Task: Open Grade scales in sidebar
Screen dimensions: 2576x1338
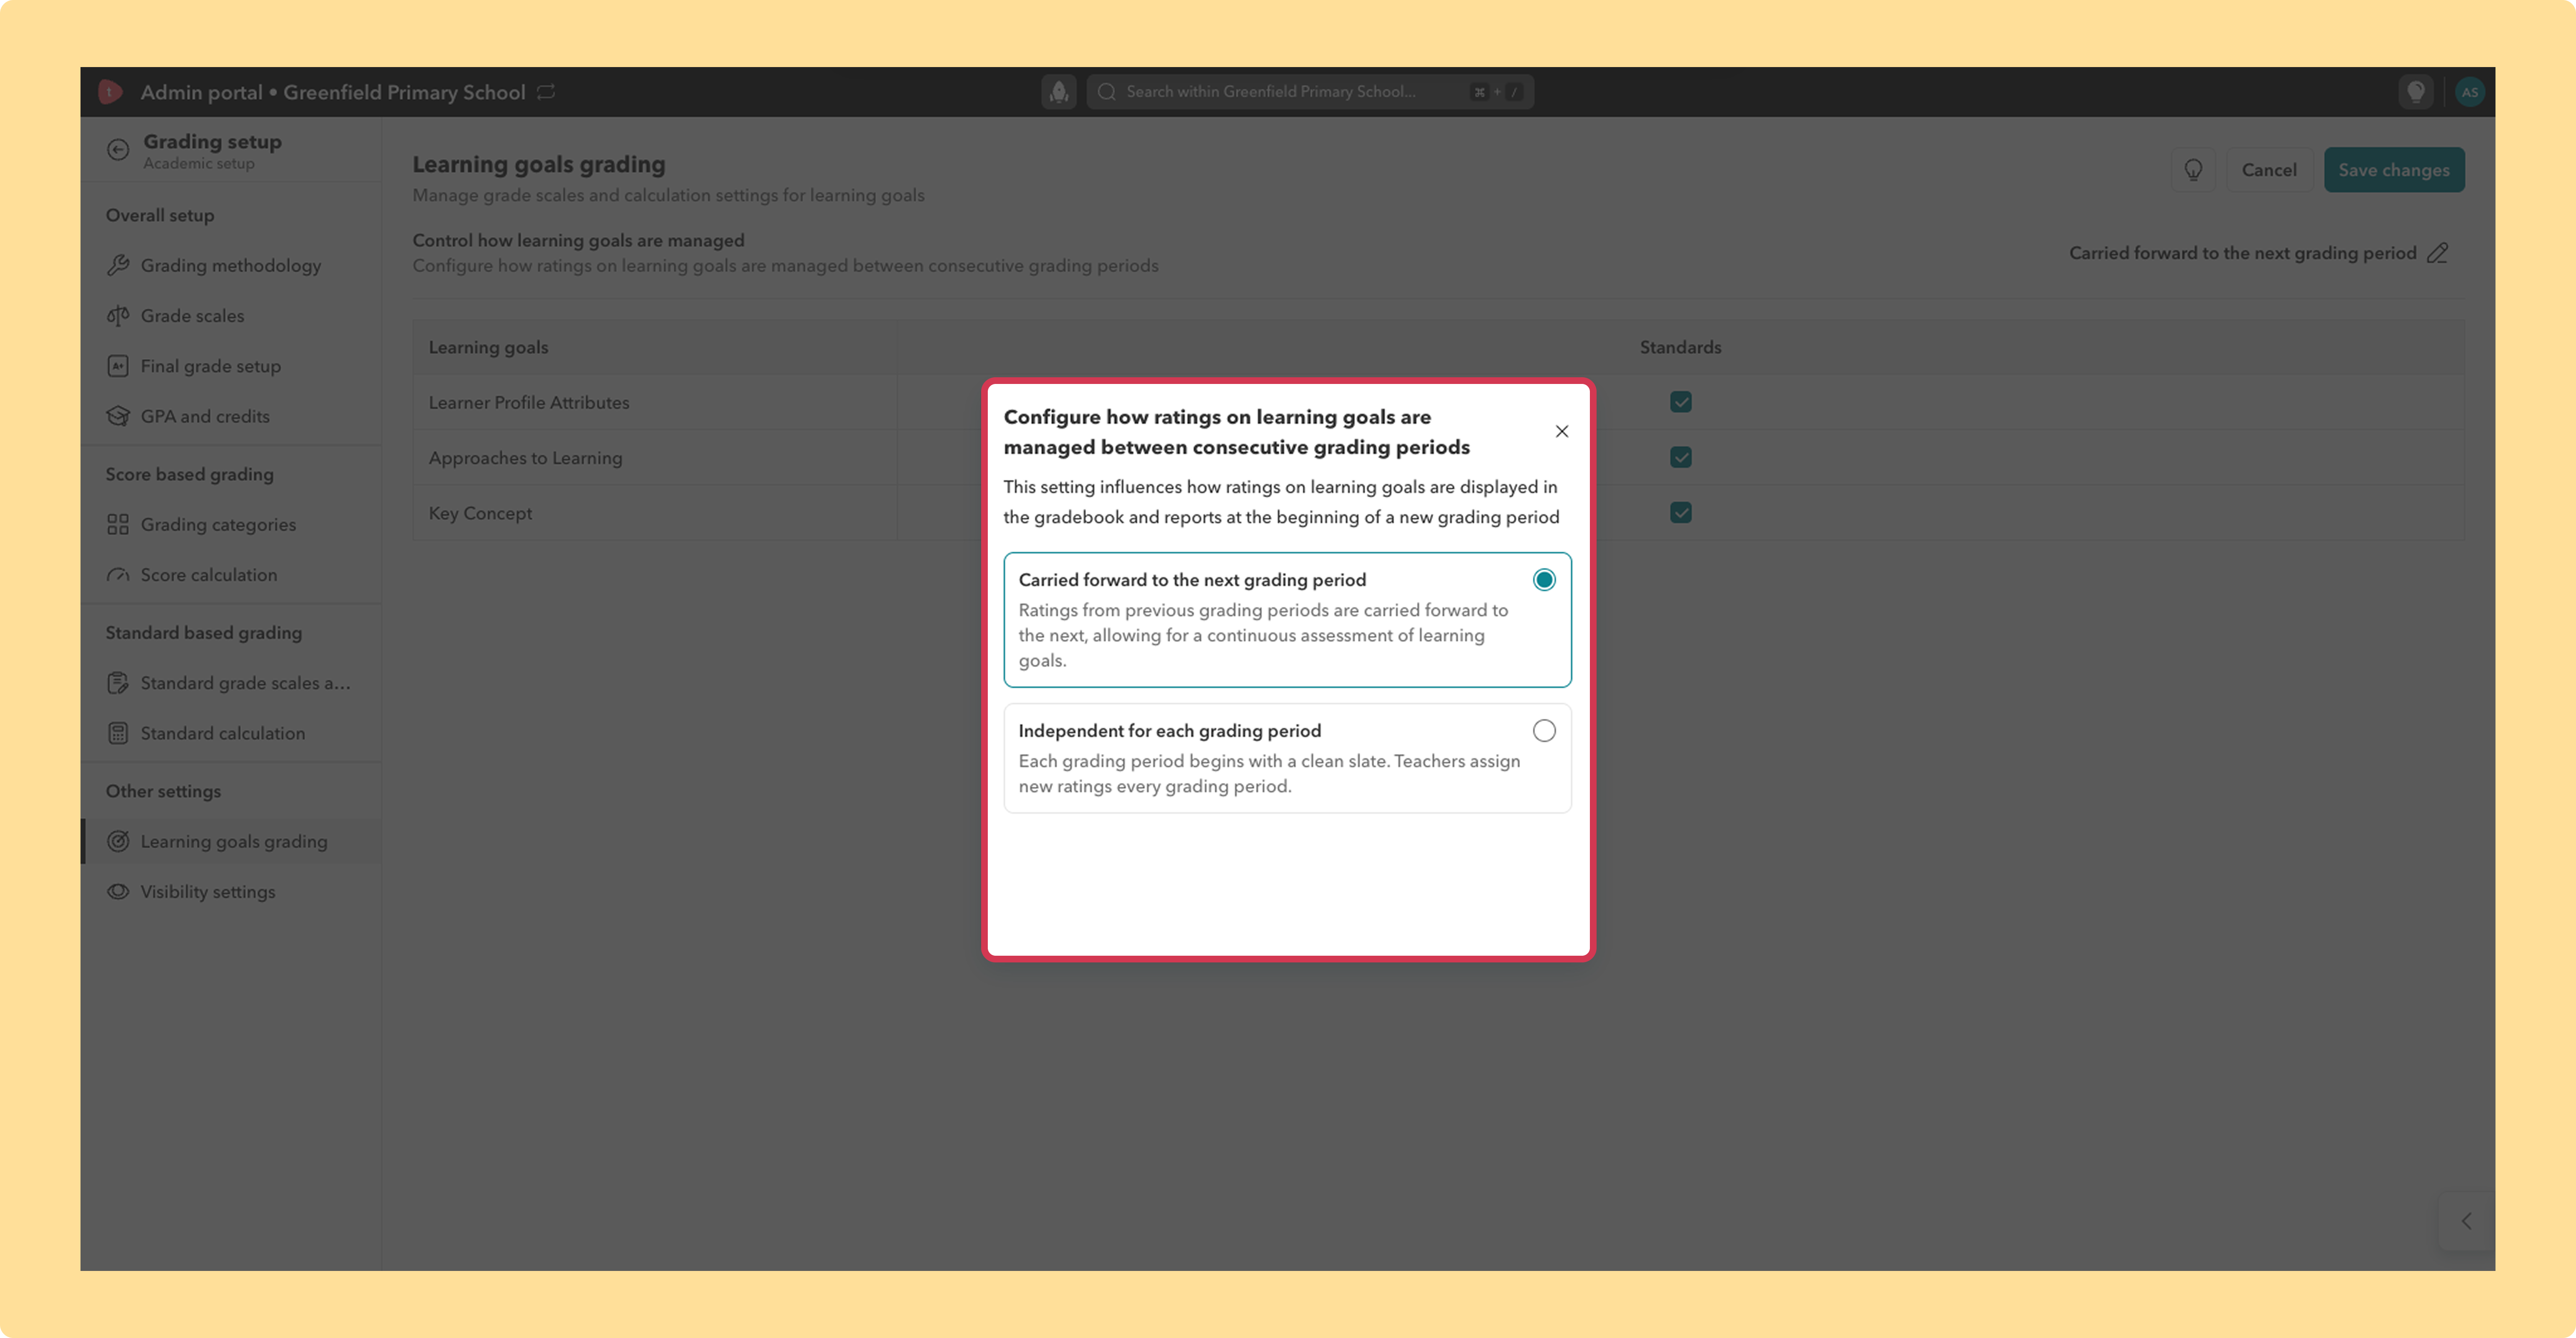Action: pos(231,316)
